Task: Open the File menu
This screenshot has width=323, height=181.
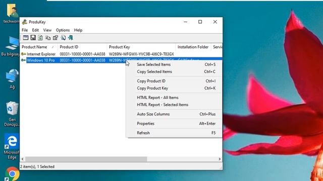Action: 25,30
